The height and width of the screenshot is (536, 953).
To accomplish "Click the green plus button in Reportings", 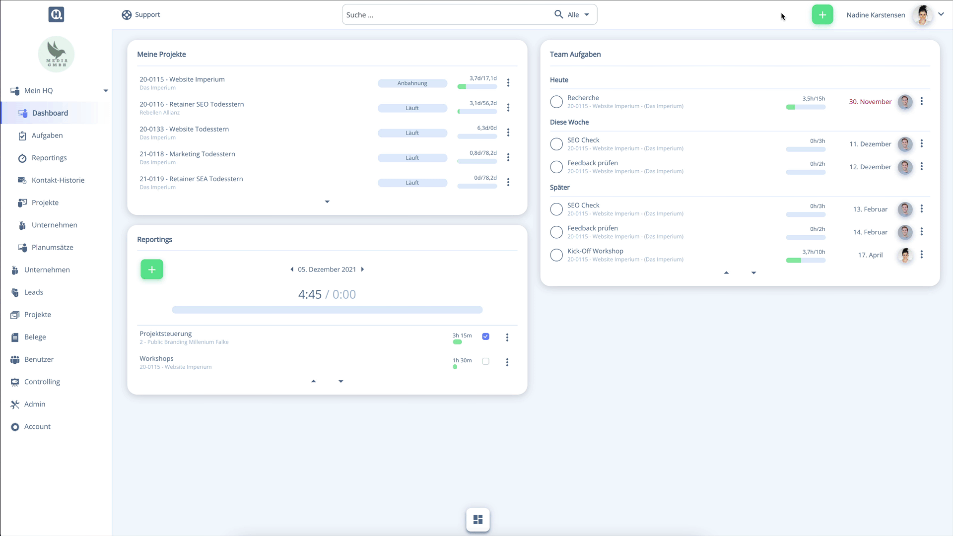I will tap(152, 269).
